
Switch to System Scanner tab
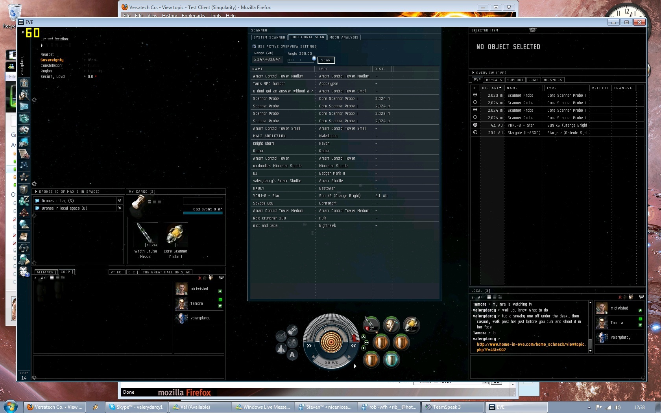[269, 37]
